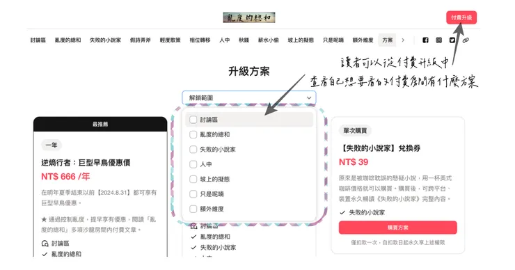Open the 秋錢 tab
Image resolution: width=515 pixels, height=270 pixels.
(x=244, y=40)
